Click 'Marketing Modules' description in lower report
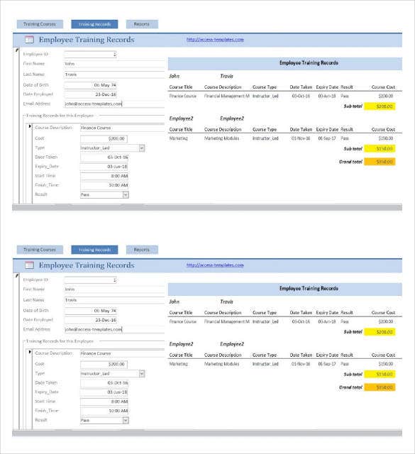The image size is (415, 454). click(222, 364)
